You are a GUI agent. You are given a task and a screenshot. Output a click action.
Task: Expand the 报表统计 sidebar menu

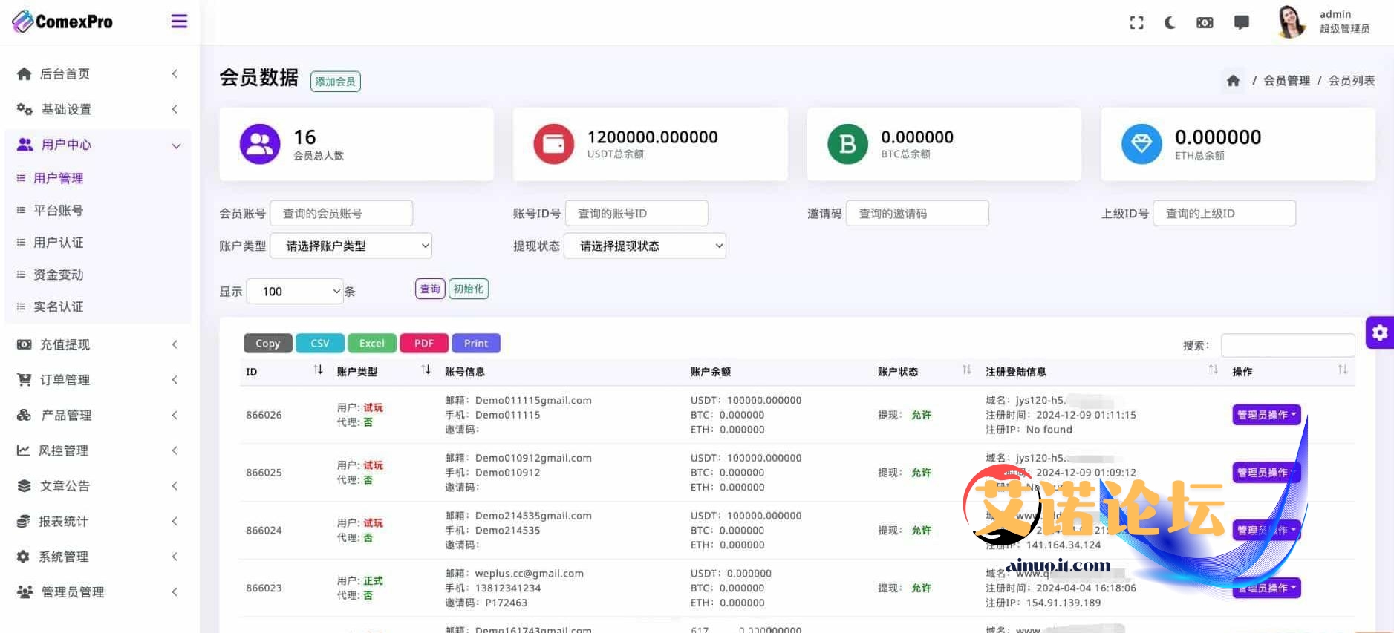coord(98,522)
